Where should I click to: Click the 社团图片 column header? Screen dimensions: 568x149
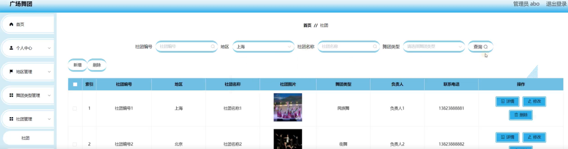click(x=288, y=85)
